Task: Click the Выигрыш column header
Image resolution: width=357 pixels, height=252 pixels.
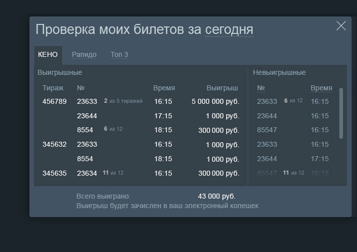Action: pyautogui.click(x=222, y=88)
